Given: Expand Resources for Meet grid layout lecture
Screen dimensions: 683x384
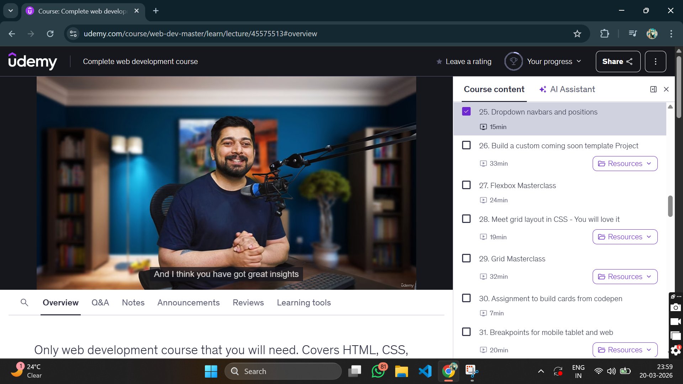Looking at the screenshot, I should (x=625, y=237).
